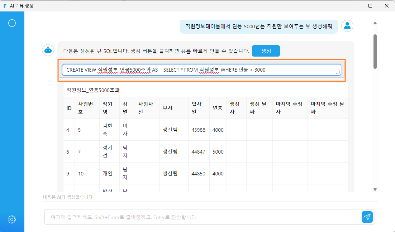Click the chat message input field

(203, 217)
